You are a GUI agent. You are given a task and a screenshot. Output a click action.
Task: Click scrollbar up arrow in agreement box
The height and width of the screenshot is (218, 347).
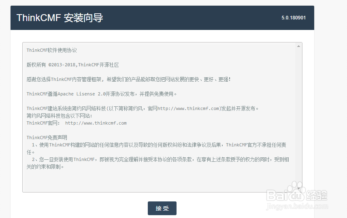[298, 46]
